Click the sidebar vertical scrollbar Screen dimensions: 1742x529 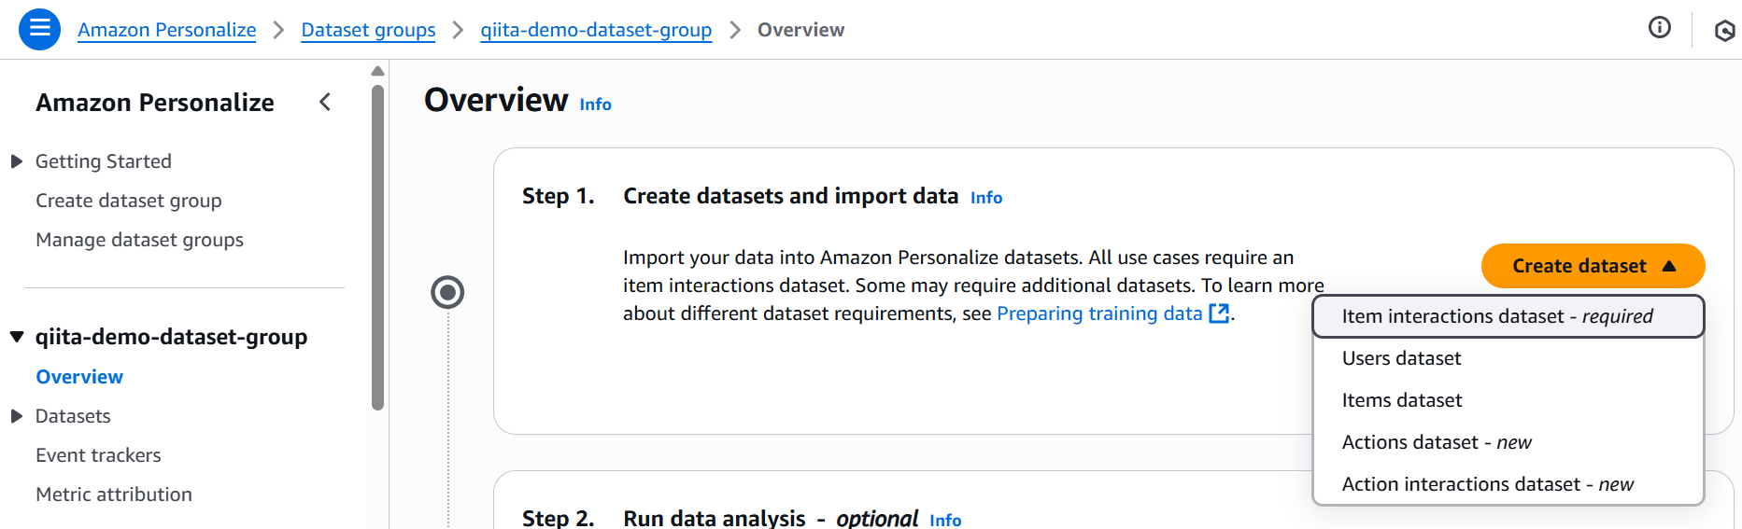[x=377, y=247]
